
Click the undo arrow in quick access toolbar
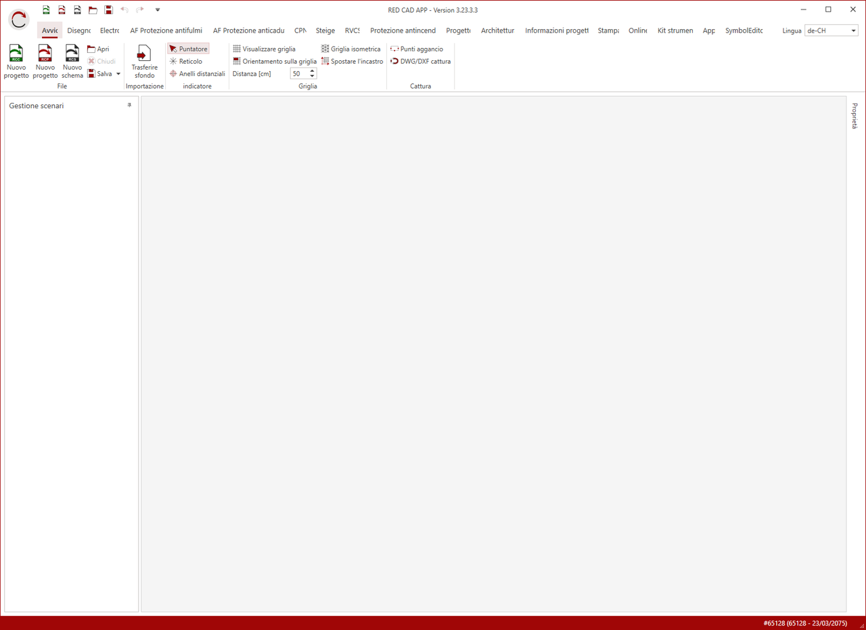pos(124,9)
